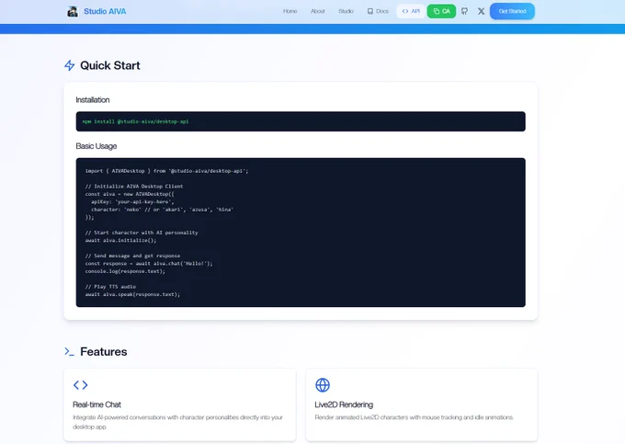The image size is (625, 444).
Task: Click the Studio AIVA logo avatar
Action: 73,12
